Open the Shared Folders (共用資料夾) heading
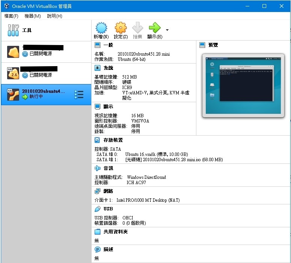The width and height of the screenshot is (291, 263). (x=116, y=231)
